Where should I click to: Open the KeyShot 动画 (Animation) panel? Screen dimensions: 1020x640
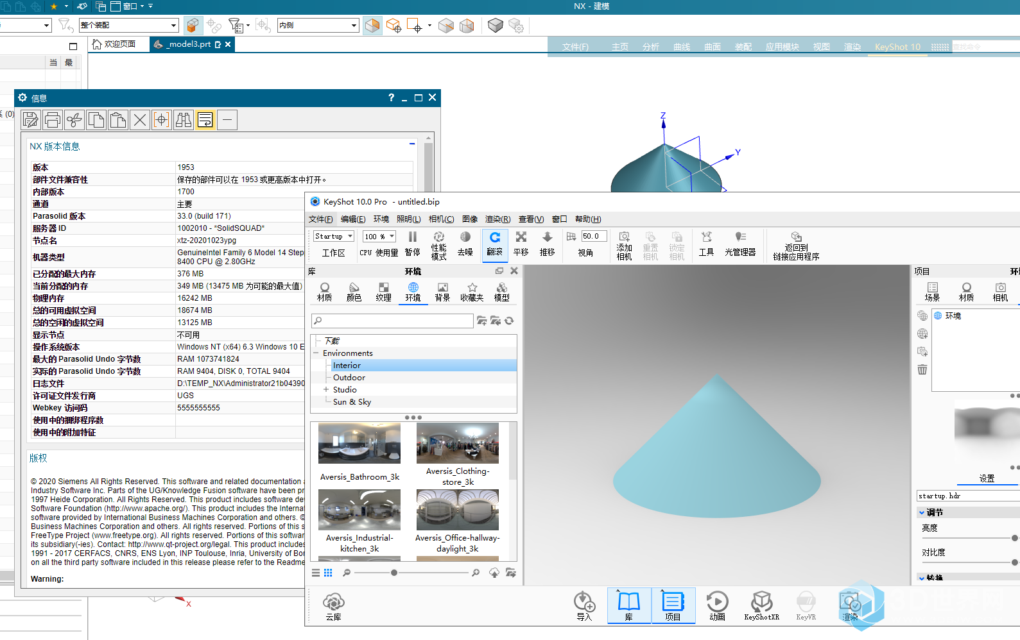coord(717,607)
